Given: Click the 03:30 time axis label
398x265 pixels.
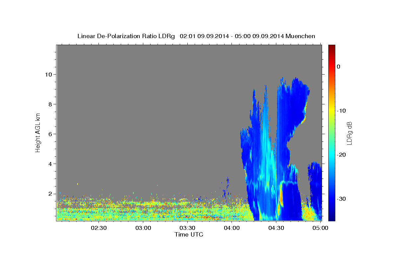Looking at the screenshot, I should point(187,228).
